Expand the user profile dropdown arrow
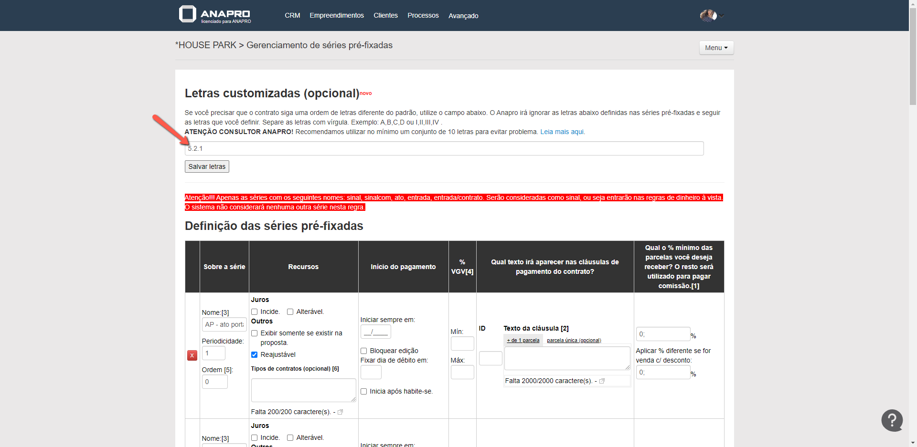This screenshot has width=917, height=447. pos(722,16)
